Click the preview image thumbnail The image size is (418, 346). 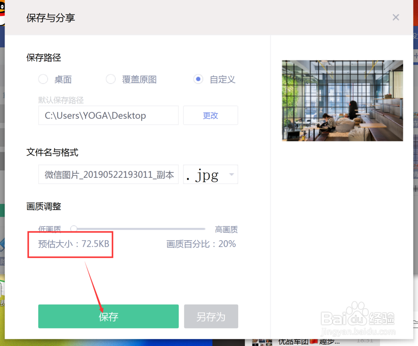[343, 100]
